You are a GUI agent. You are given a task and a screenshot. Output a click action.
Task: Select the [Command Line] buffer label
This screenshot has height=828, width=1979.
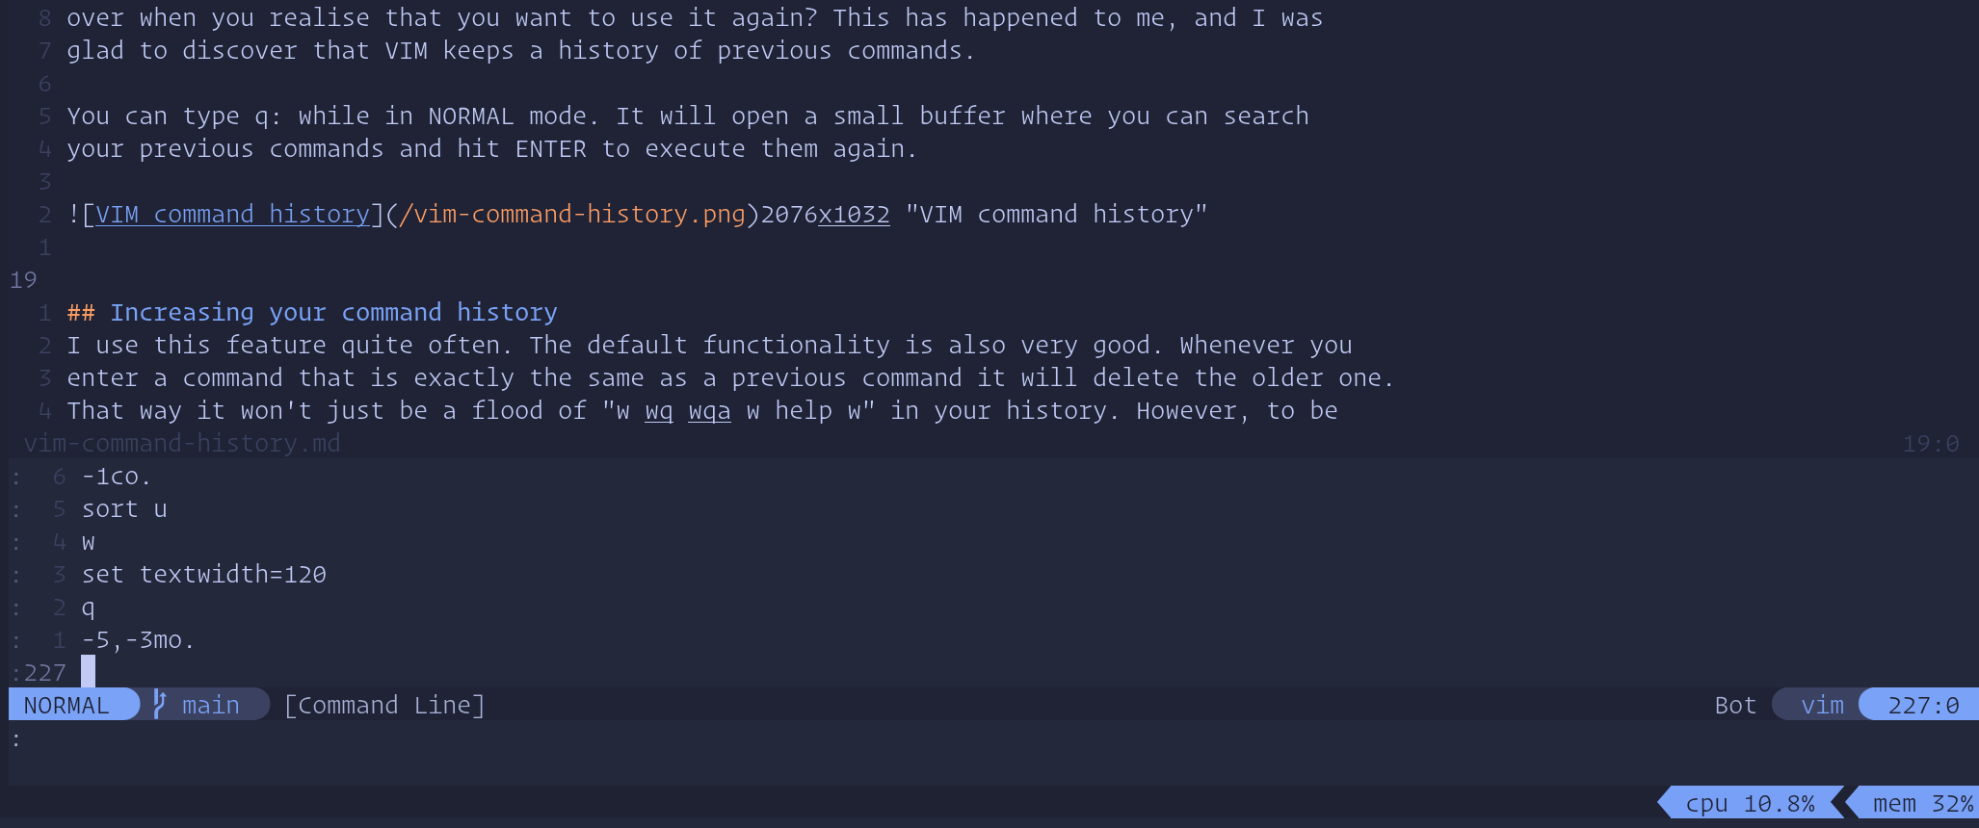[x=384, y=705]
